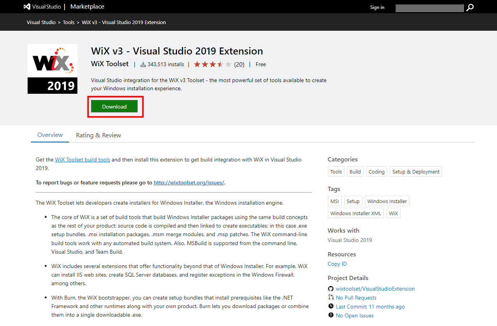Click the Visual Studio 2019 text under Works with
Screen dimensions: 497x326
(350, 240)
